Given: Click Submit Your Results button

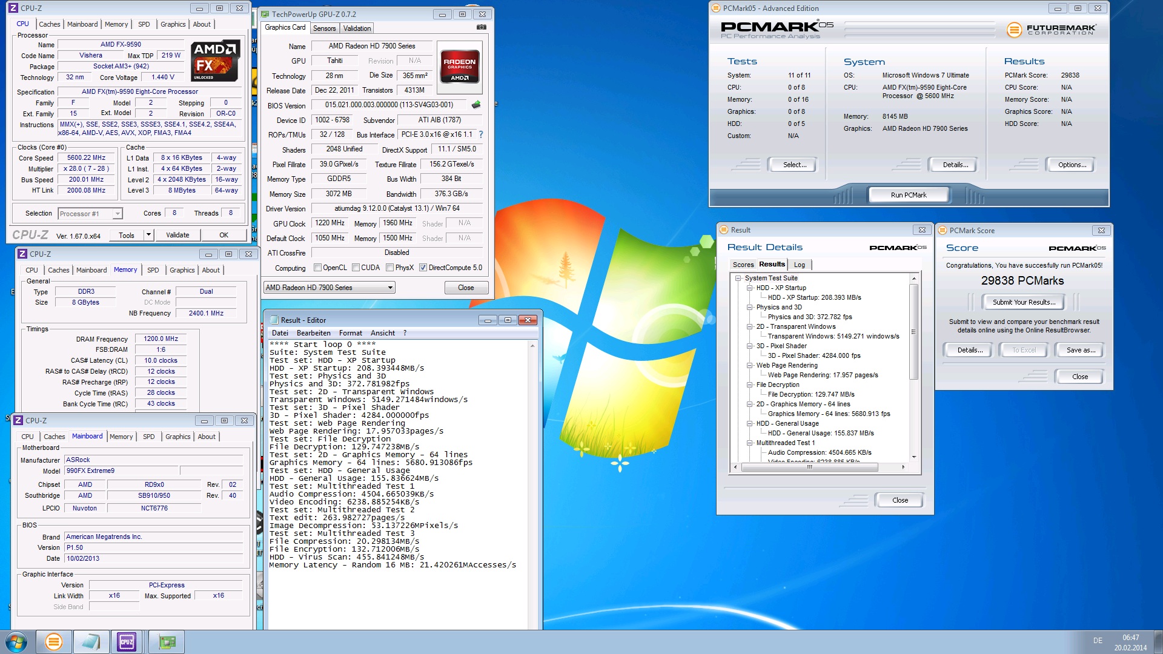Looking at the screenshot, I should [x=1024, y=302].
